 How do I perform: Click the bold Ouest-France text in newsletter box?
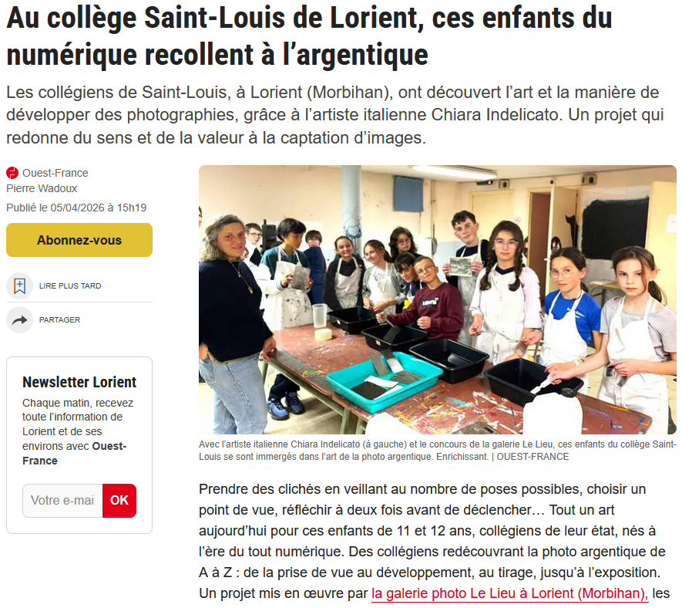[75, 454]
